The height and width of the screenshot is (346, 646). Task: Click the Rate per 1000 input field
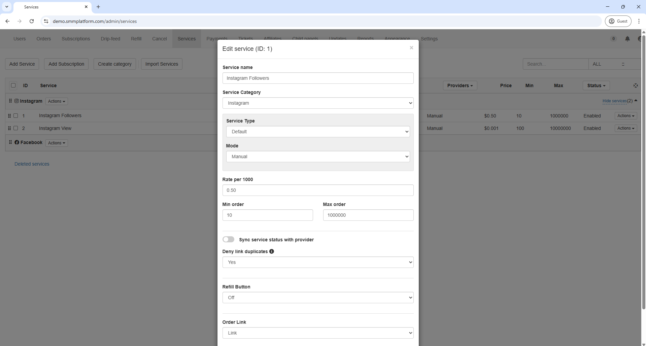coord(318,190)
